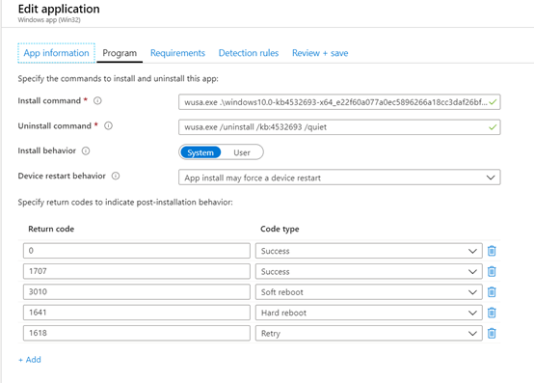
Task: Click the Return code column header
Action: click(51, 229)
